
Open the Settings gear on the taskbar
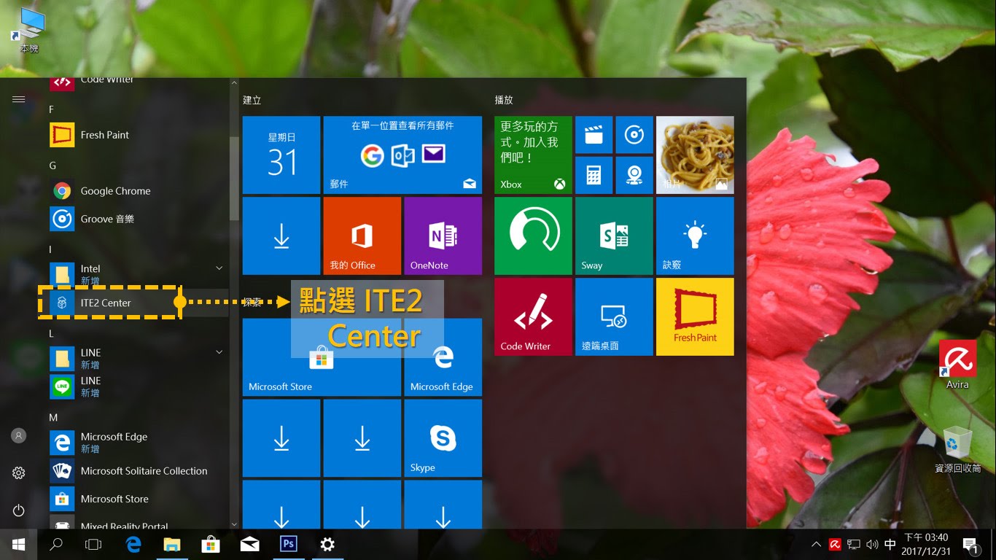[x=327, y=545]
